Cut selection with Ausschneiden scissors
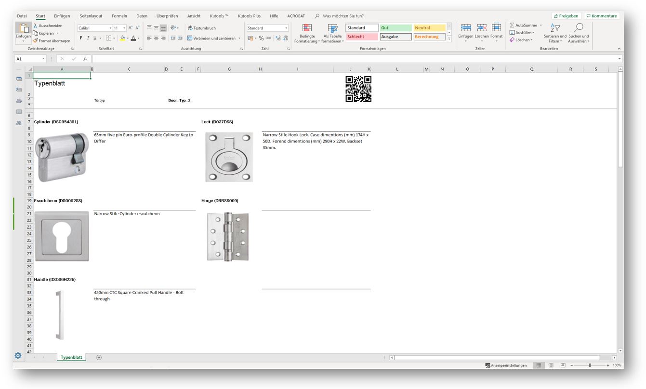Image resolution: width=646 pixels, height=389 pixels. (48, 26)
